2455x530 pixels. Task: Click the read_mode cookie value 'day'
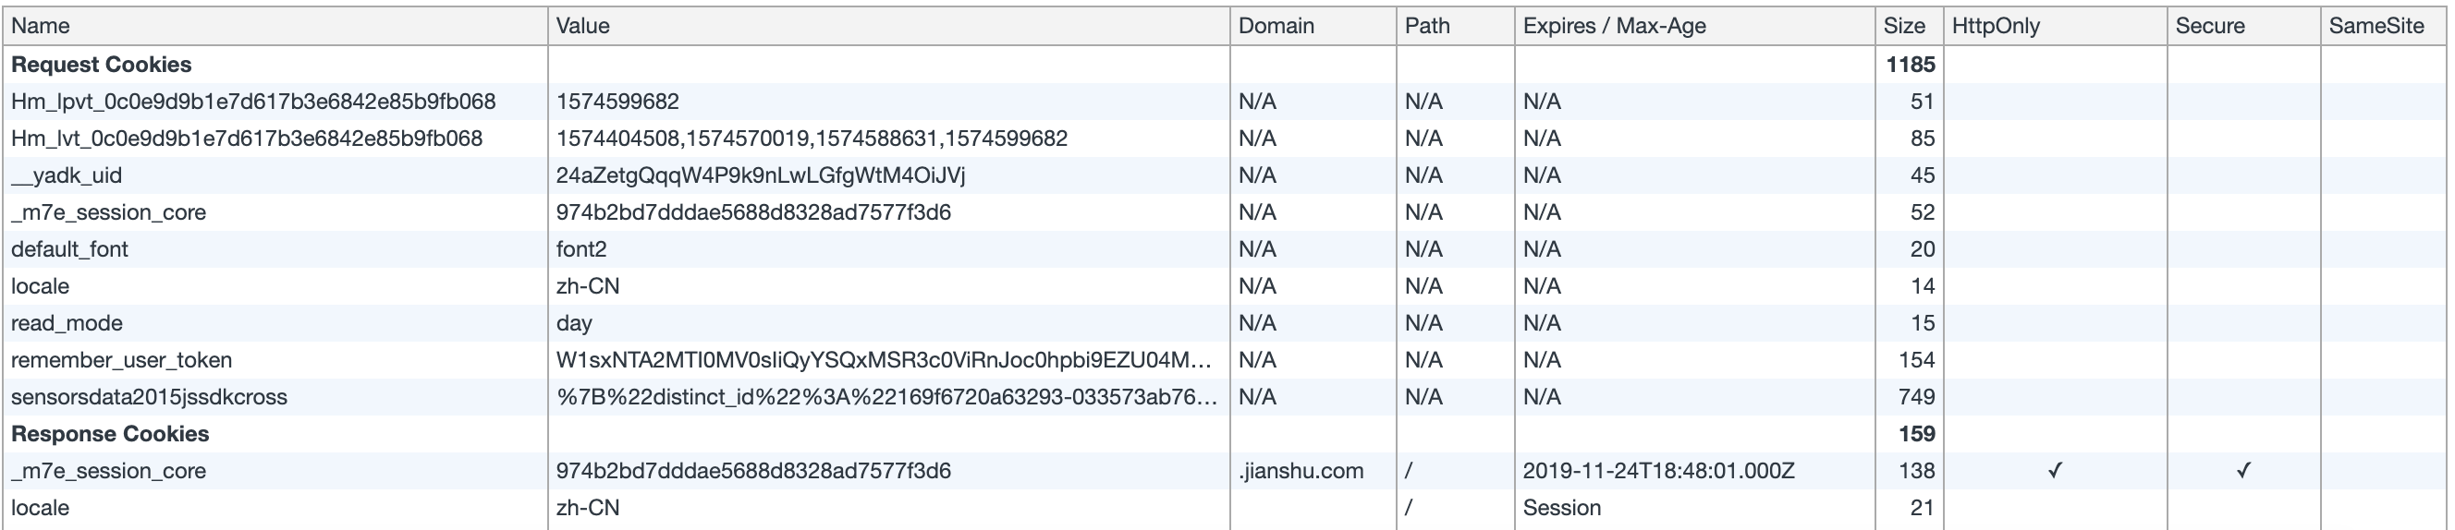(x=574, y=323)
